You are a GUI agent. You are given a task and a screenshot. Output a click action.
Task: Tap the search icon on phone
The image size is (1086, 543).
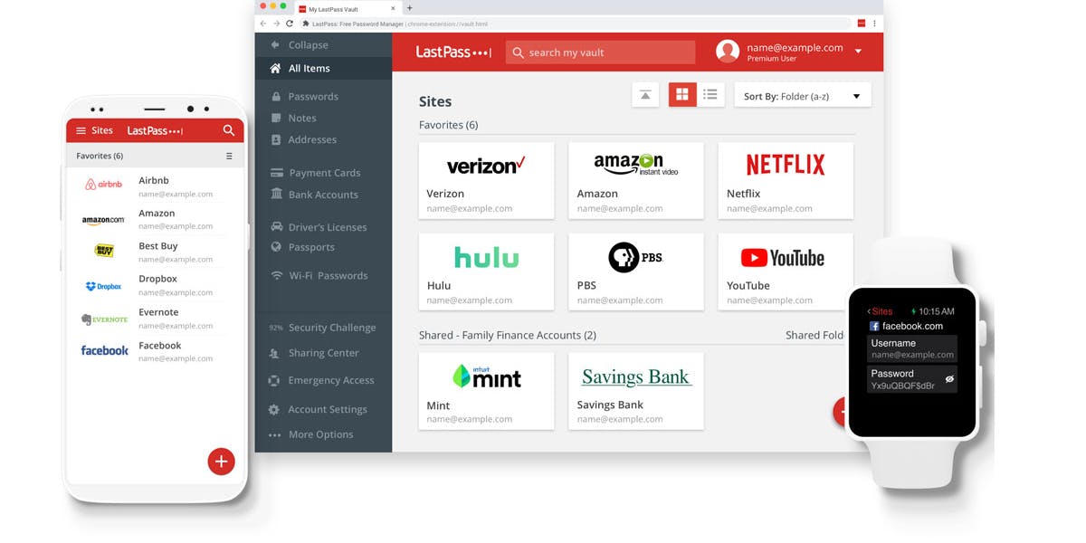coord(228,130)
